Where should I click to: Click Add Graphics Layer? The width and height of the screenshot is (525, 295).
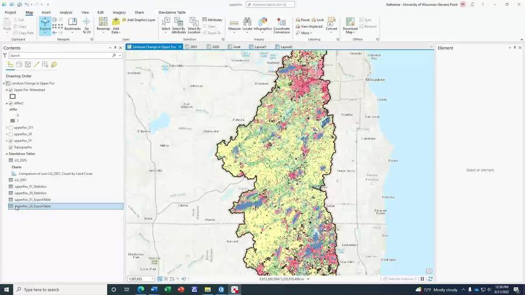(139, 20)
